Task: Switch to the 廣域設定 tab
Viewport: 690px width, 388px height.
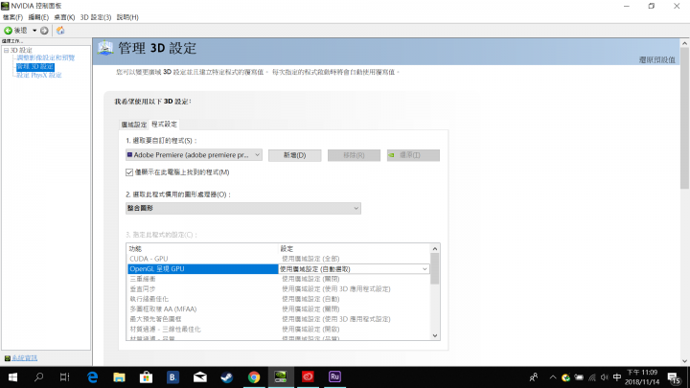Action: 134,125
